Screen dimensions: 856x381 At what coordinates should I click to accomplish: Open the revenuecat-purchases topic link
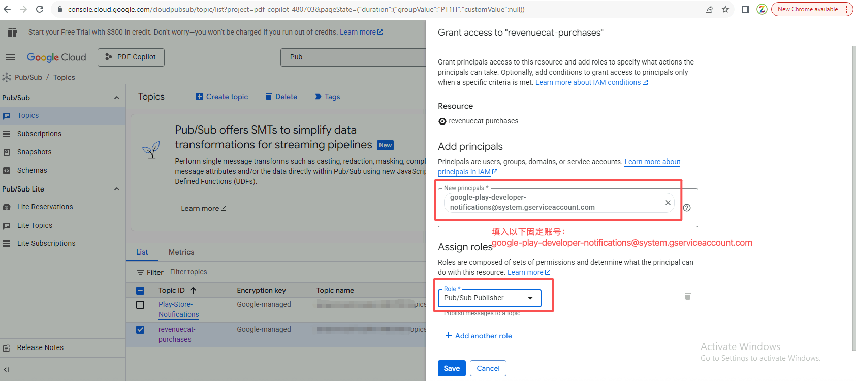tap(177, 334)
